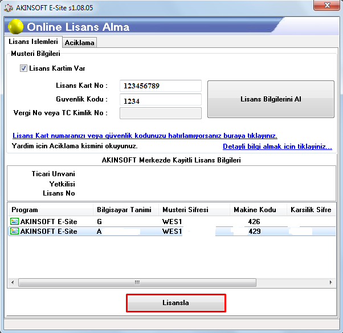This screenshot has height=333, width=343.
Task: Click the program icon in the selected A row
Action: pos(14,231)
